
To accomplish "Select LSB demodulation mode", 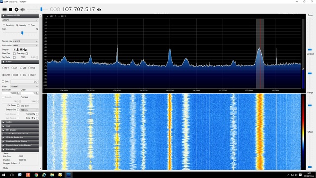I will click(x=21, y=68).
